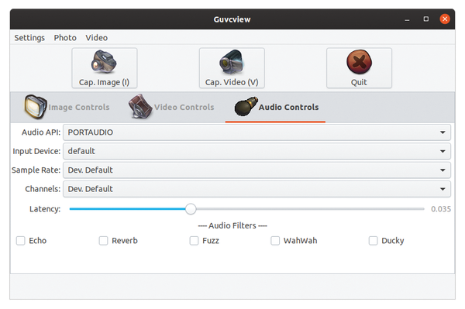This screenshot has height=309, width=465.
Task: Click the camcorder Cap. Video icon
Action: click(x=231, y=62)
